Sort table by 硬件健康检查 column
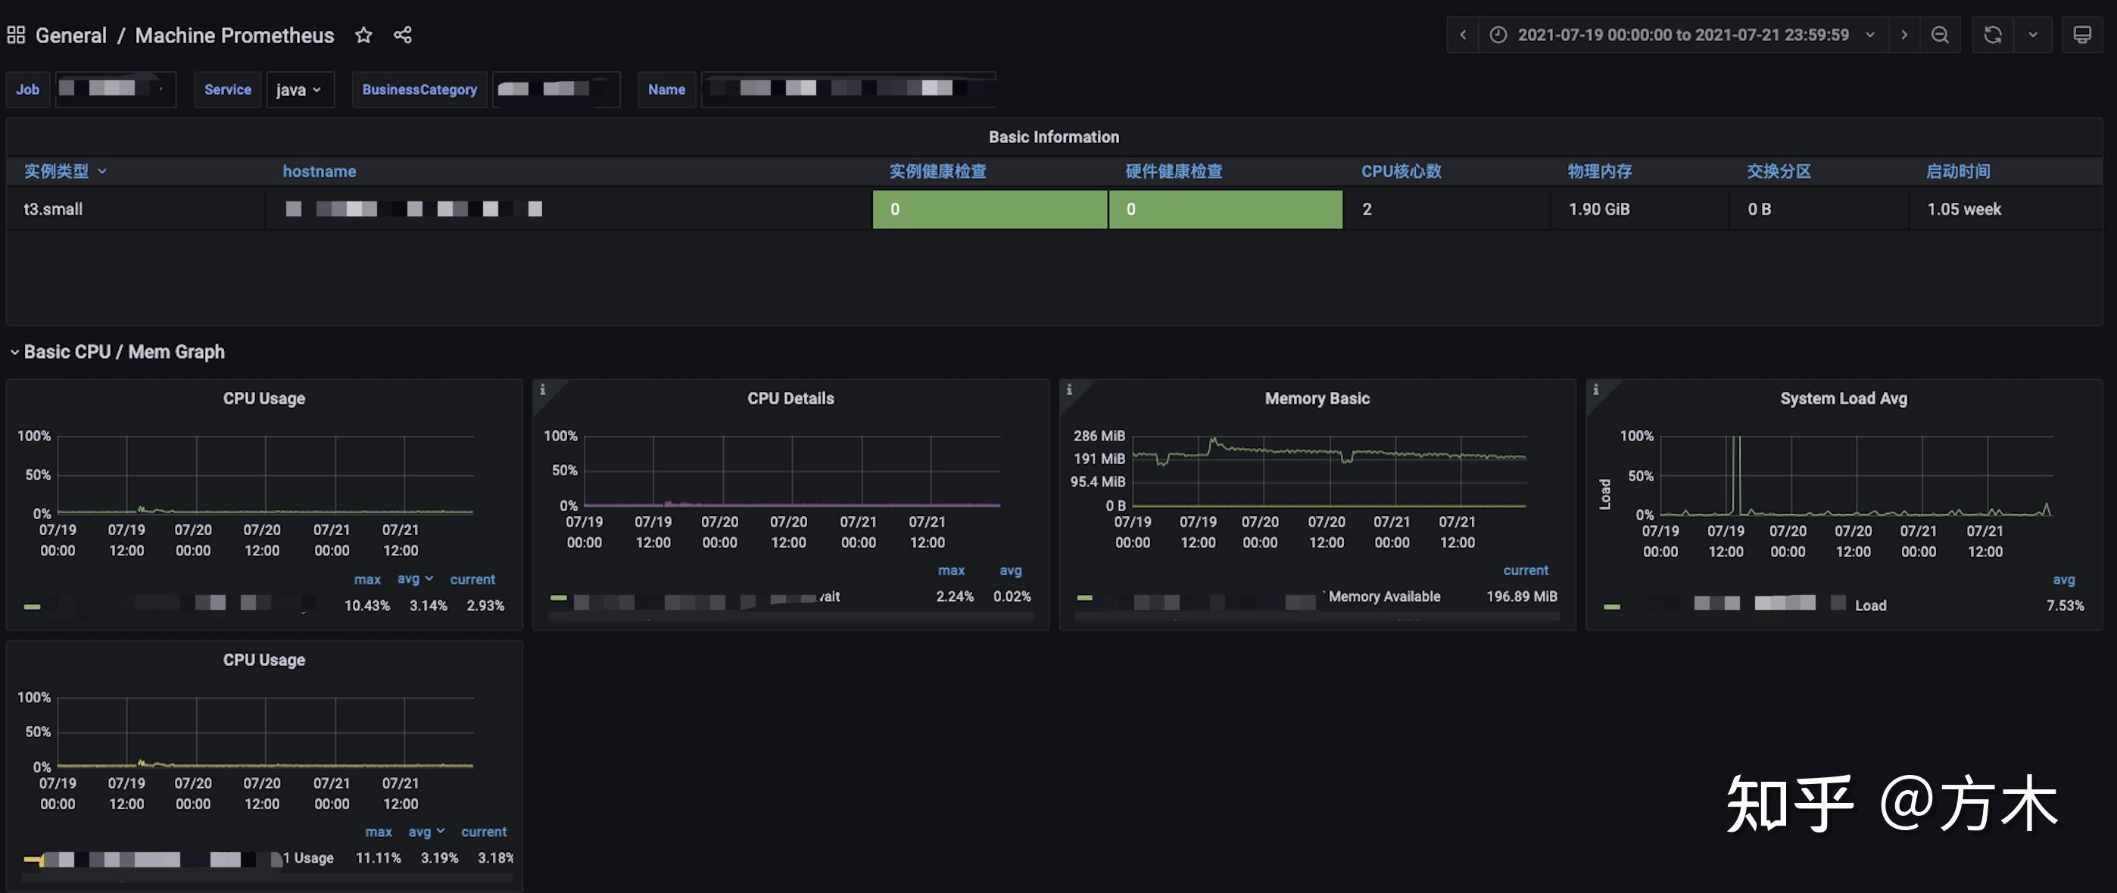The image size is (2117, 893). pos(1174,171)
